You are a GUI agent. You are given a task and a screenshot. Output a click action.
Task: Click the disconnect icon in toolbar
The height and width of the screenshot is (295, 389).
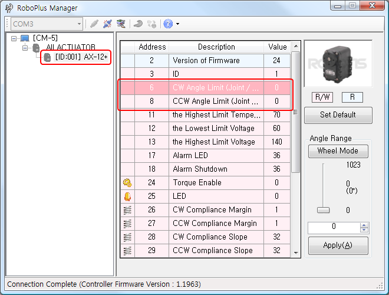[x=107, y=24]
